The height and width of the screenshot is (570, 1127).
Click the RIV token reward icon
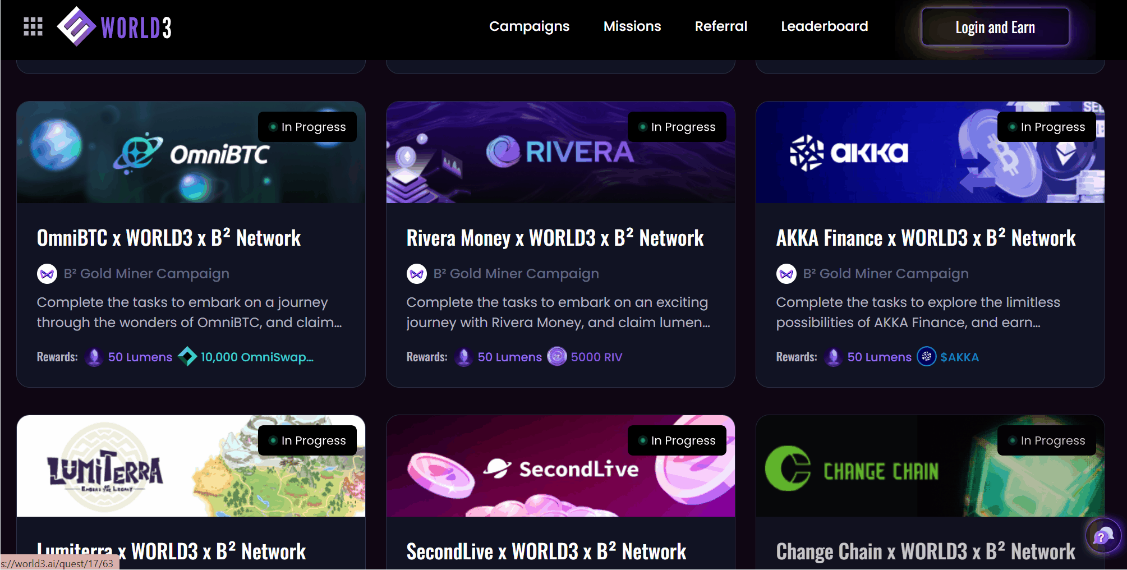pos(556,356)
